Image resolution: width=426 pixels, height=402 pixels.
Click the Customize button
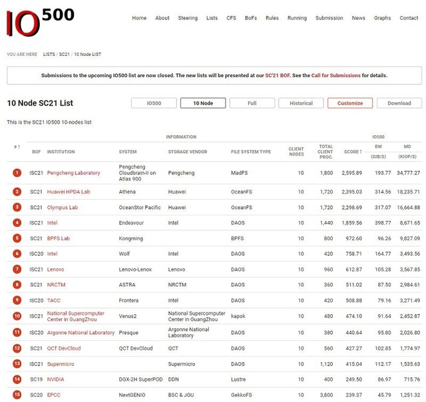[x=350, y=103]
